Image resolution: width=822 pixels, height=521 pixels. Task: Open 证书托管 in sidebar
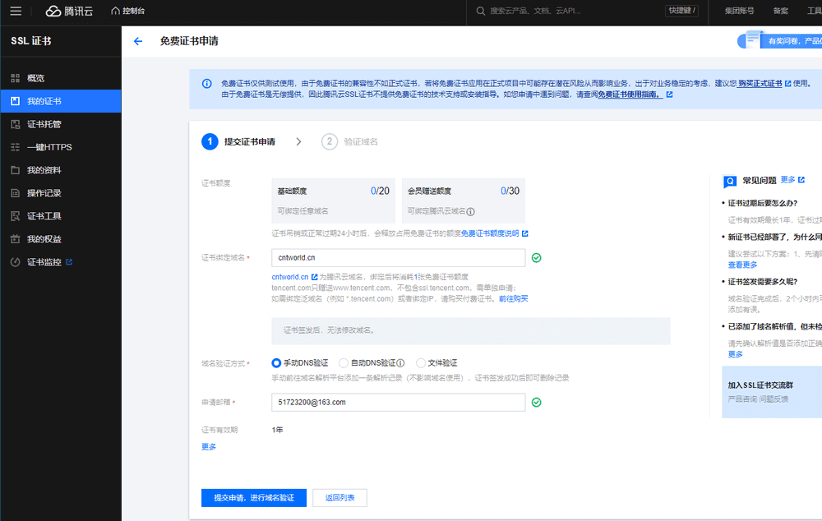pos(44,124)
